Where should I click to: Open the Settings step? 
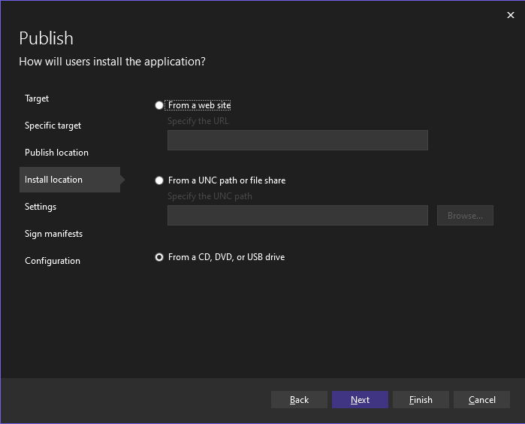tap(41, 207)
